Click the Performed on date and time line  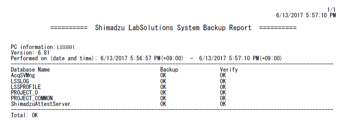point(146,58)
